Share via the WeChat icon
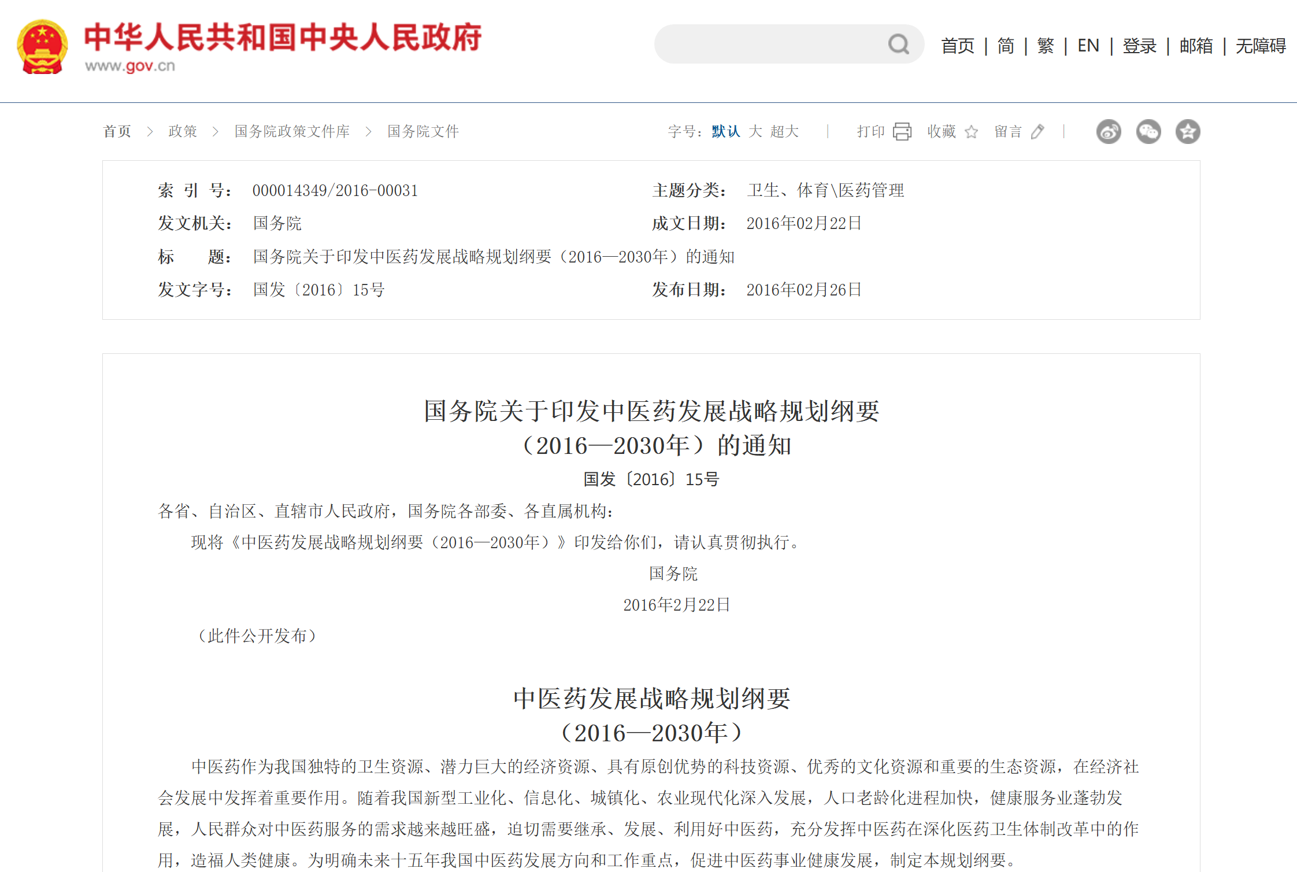This screenshot has height=872, width=1297. point(1148,132)
